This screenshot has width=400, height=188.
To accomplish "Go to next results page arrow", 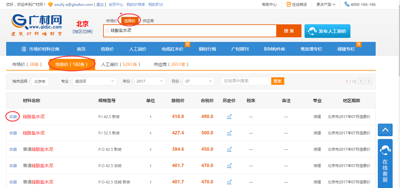I will (x=369, y=81).
